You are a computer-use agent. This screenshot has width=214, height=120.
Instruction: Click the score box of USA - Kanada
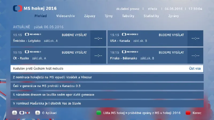coord(195,38)
